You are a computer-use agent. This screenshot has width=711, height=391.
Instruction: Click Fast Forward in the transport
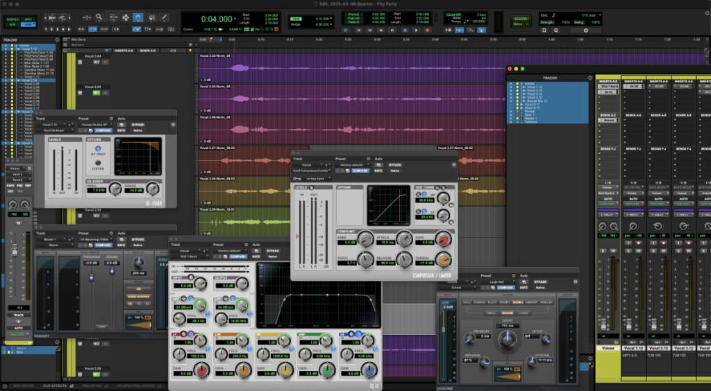tap(381, 30)
